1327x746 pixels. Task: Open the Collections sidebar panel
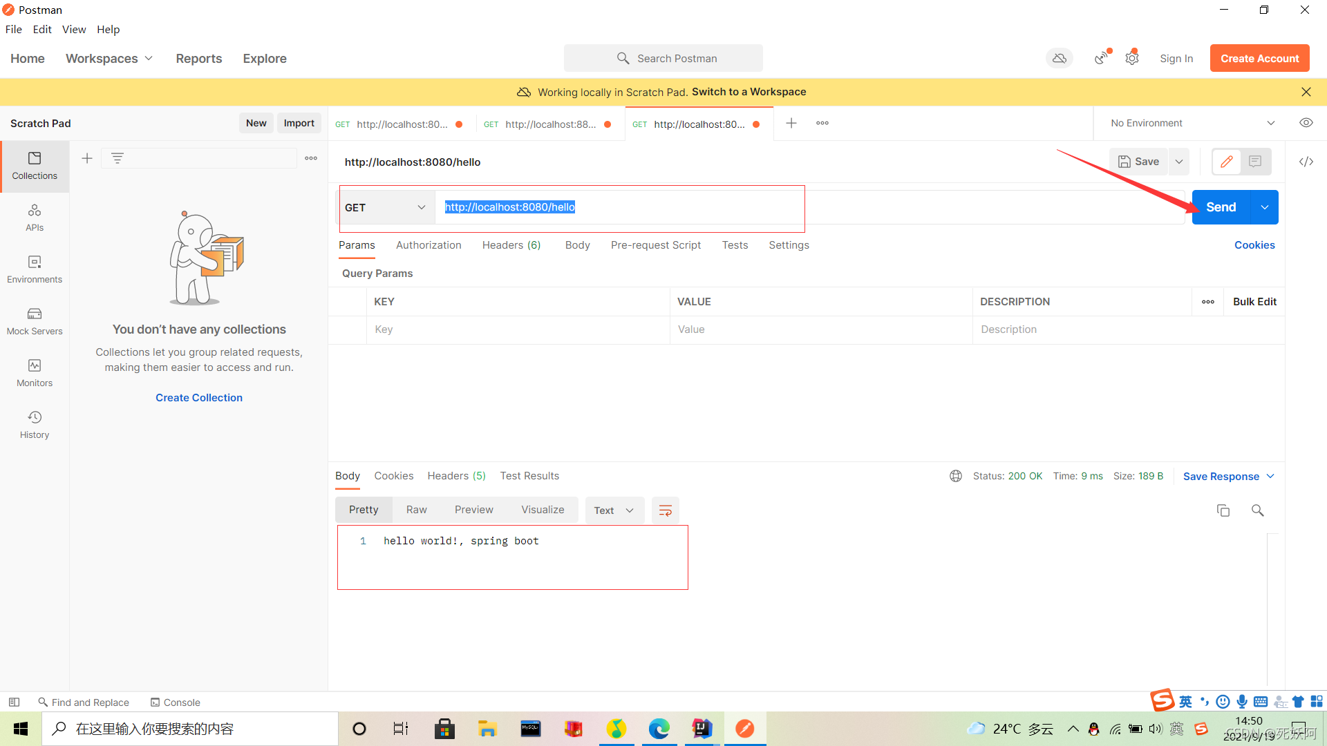tap(34, 164)
